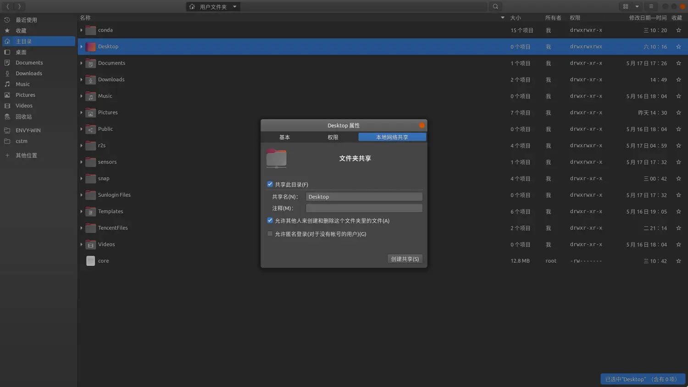Go back with the left arrow button

[x=8, y=6]
